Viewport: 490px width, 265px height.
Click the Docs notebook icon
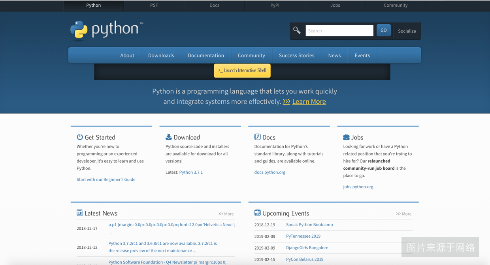[257, 137]
